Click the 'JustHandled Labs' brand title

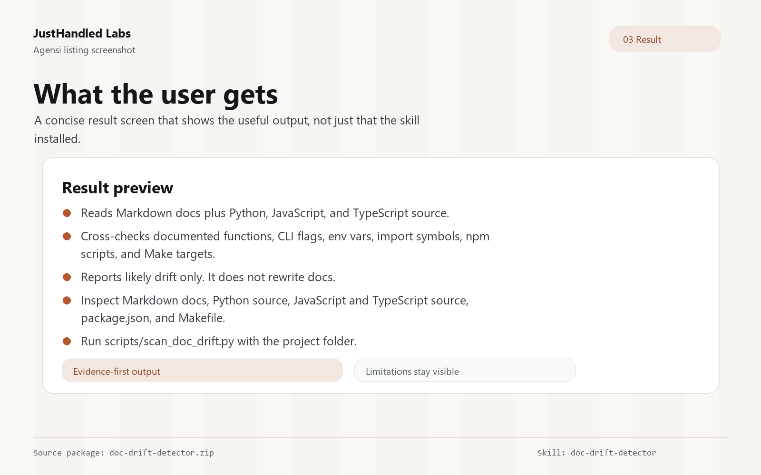pyautogui.click(x=82, y=33)
